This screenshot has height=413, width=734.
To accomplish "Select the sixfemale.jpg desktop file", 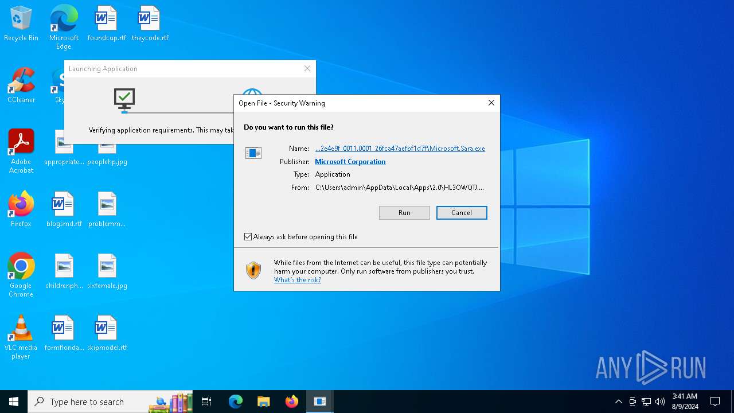I will click(x=107, y=272).
